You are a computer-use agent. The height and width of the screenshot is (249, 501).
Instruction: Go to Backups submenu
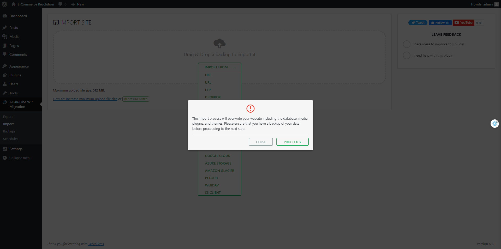click(9, 131)
